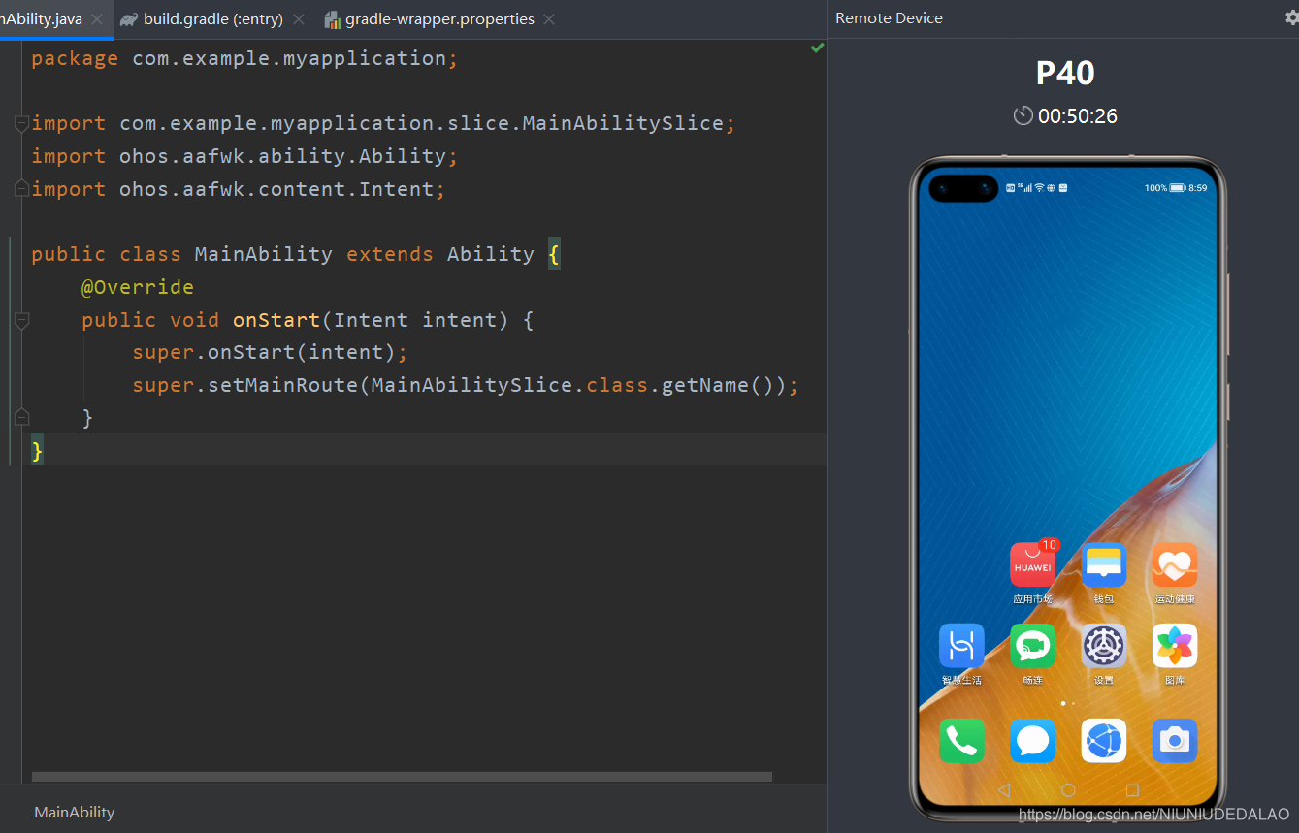Open Remote Device panel settings gear
Viewport: 1299px width, 833px height.
1291,18
